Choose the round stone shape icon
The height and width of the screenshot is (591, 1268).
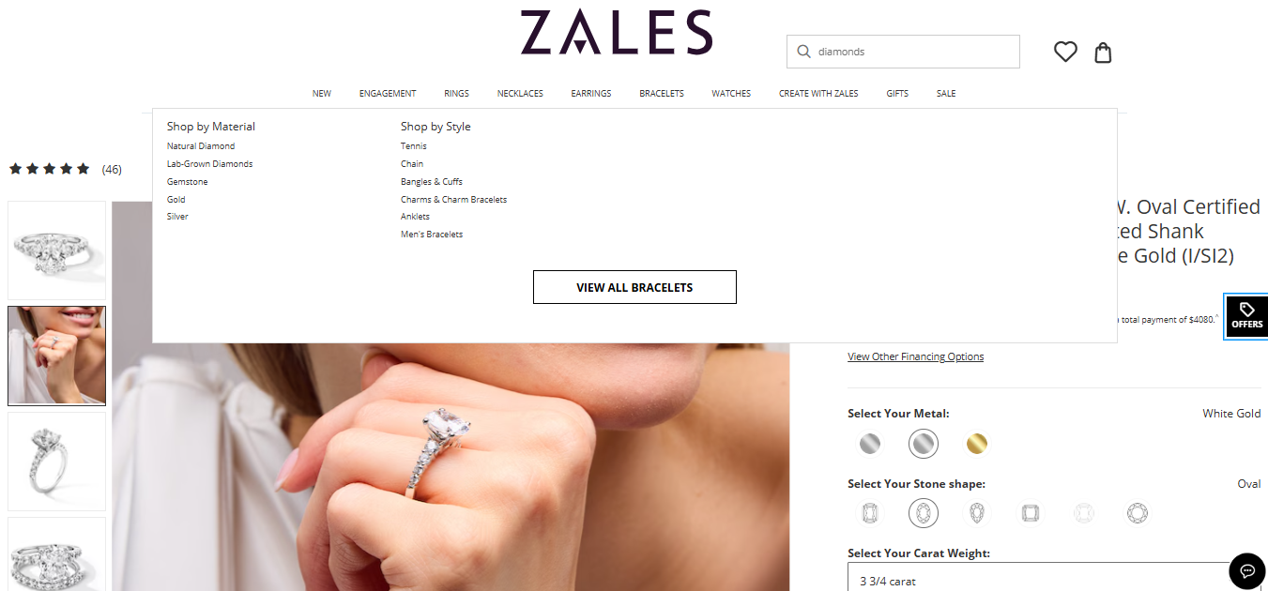tap(1138, 513)
